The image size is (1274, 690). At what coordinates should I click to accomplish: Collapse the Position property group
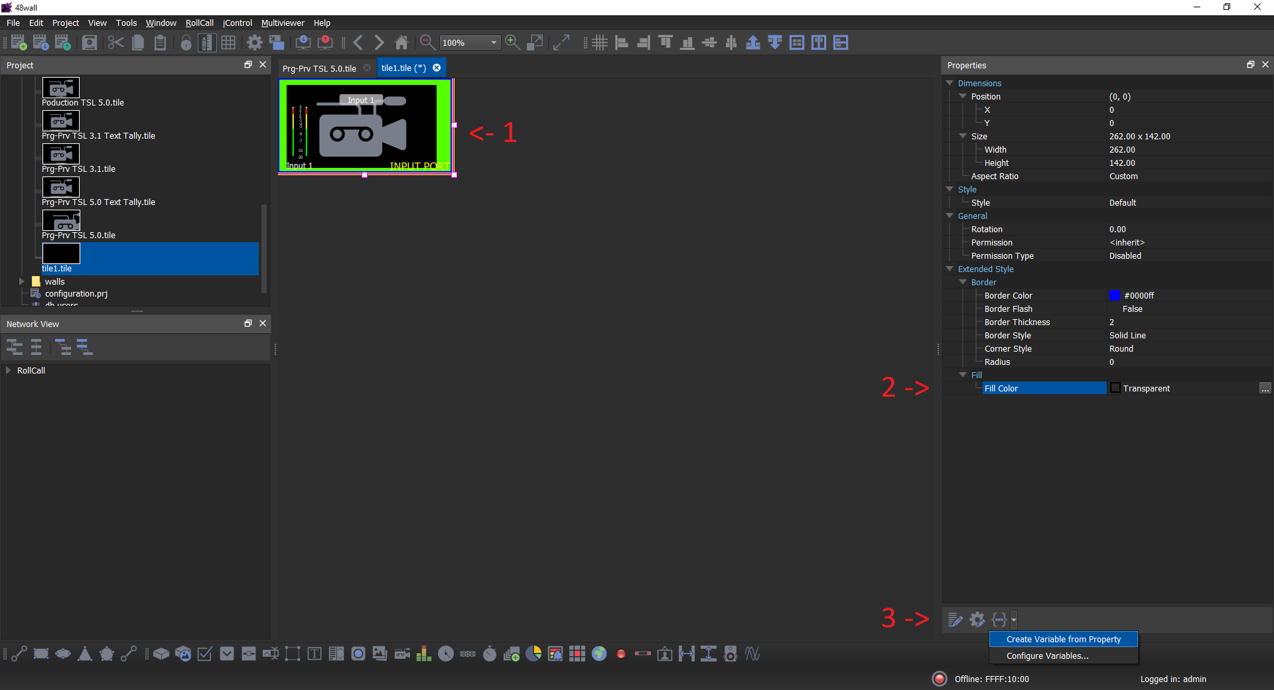963,96
